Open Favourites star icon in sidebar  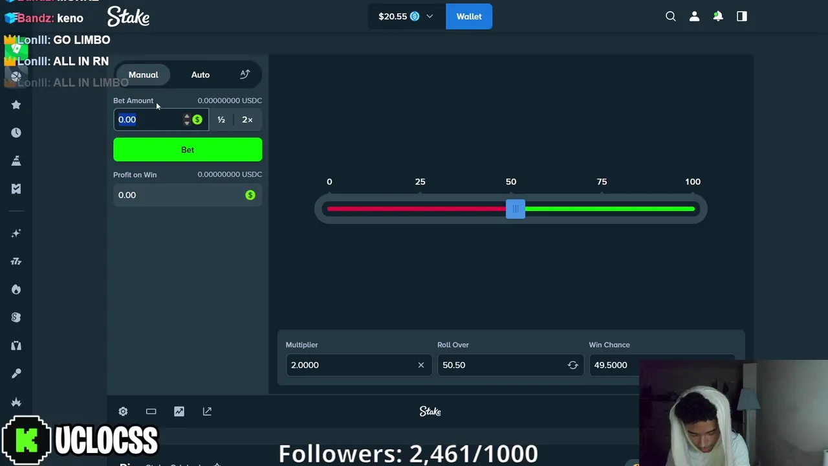(16, 105)
